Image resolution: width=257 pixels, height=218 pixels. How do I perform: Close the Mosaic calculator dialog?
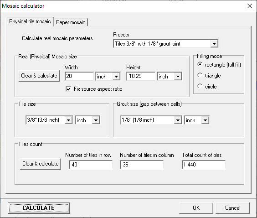250,6
